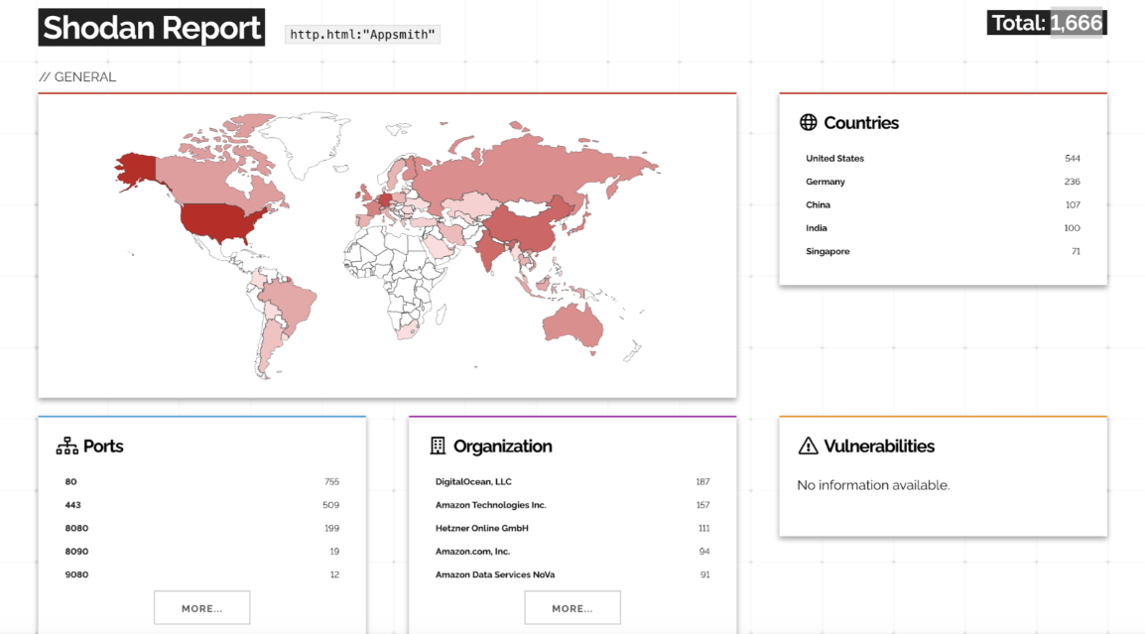Open port 443 entry
Viewport: 1145px width, 634px height.
[73, 505]
